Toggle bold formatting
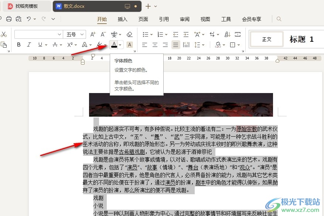Viewport: 324px width, 216px height. coord(19,45)
